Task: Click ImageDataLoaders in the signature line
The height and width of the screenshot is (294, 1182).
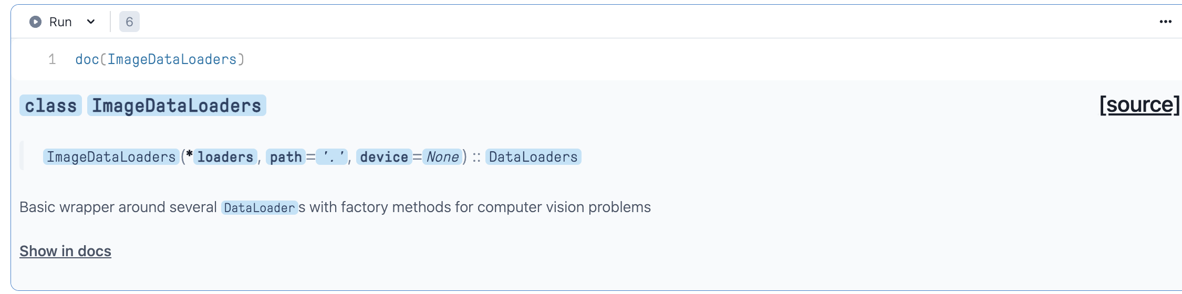Action: pyautogui.click(x=111, y=157)
